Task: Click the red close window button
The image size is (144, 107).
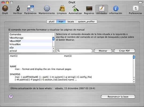Action: (3, 2)
